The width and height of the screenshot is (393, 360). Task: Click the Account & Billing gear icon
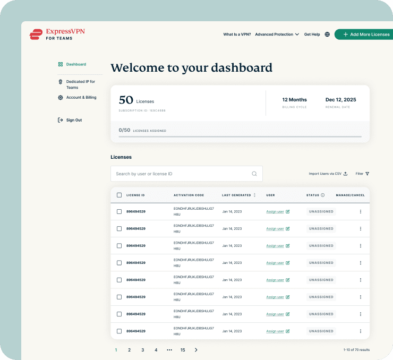click(61, 98)
